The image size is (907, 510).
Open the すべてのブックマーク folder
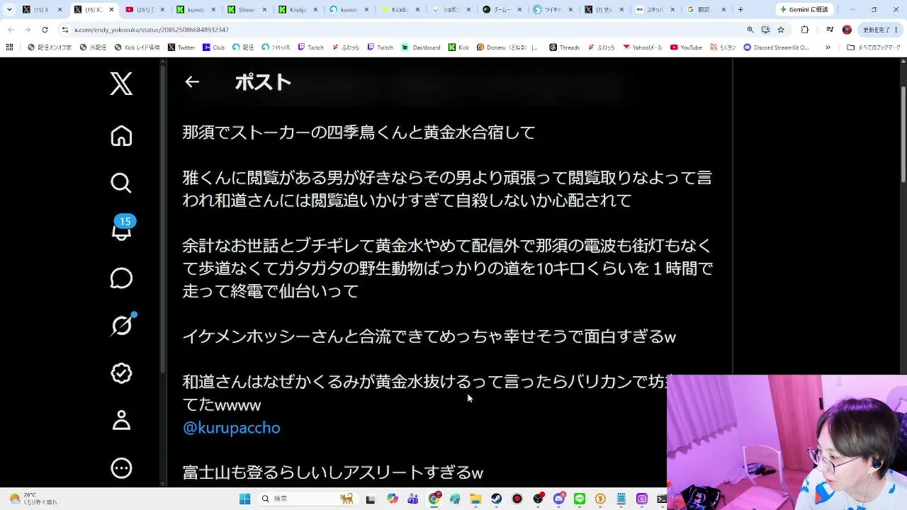(x=874, y=47)
